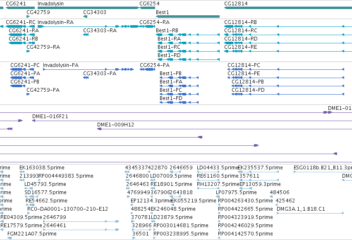352x240 pixels.
Task: Click the EK055219.5prime EST label
Action: click(x=194, y=201)
